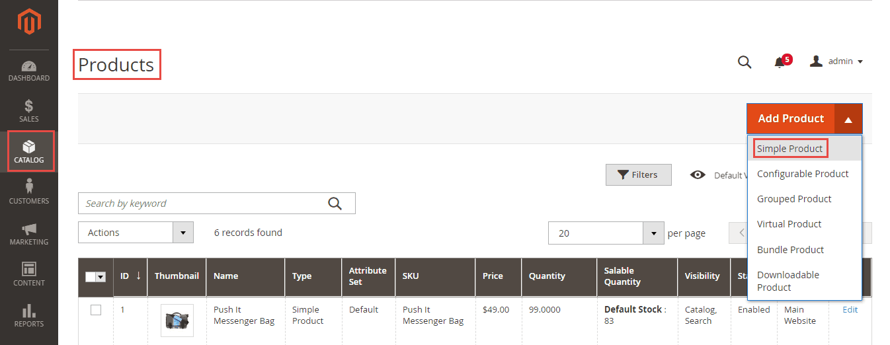Go to the previous page arrow
890x345 pixels.
[741, 233]
